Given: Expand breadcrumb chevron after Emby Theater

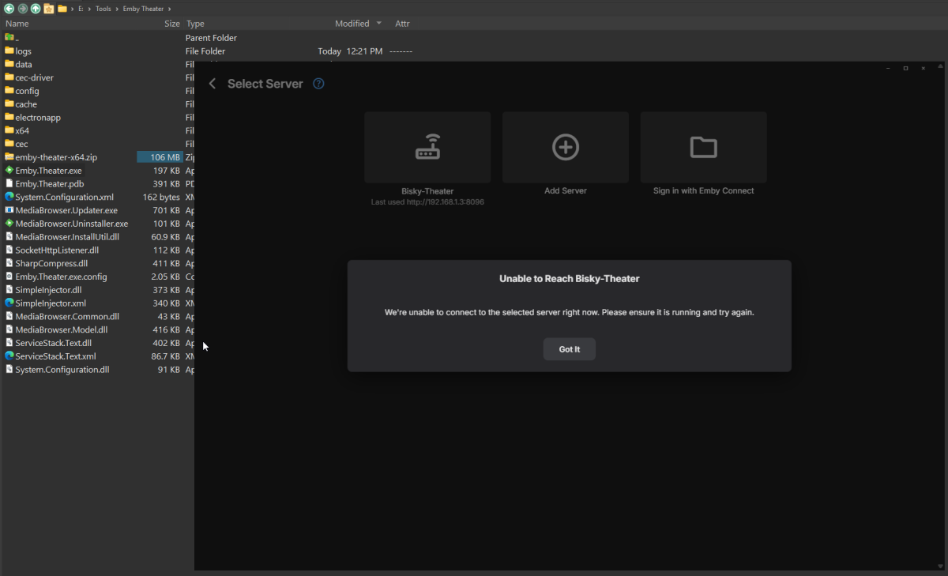Looking at the screenshot, I should (x=169, y=9).
